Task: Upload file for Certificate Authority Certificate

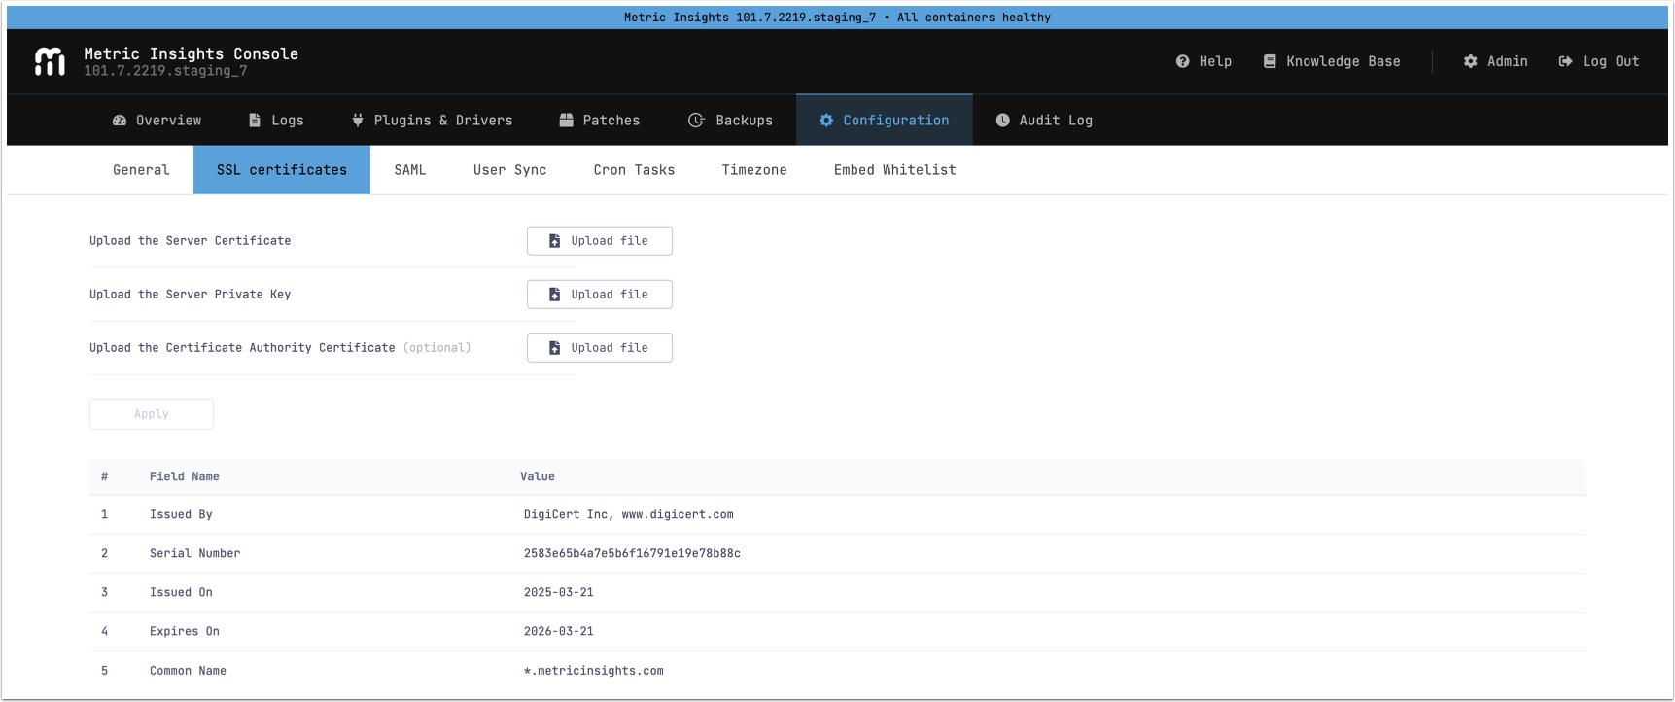Action: [599, 348]
